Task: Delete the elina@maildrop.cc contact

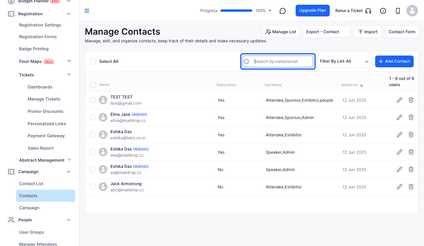Action: click(x=411, y=117)
